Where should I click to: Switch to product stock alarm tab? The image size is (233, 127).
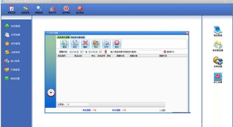[78, 37]
